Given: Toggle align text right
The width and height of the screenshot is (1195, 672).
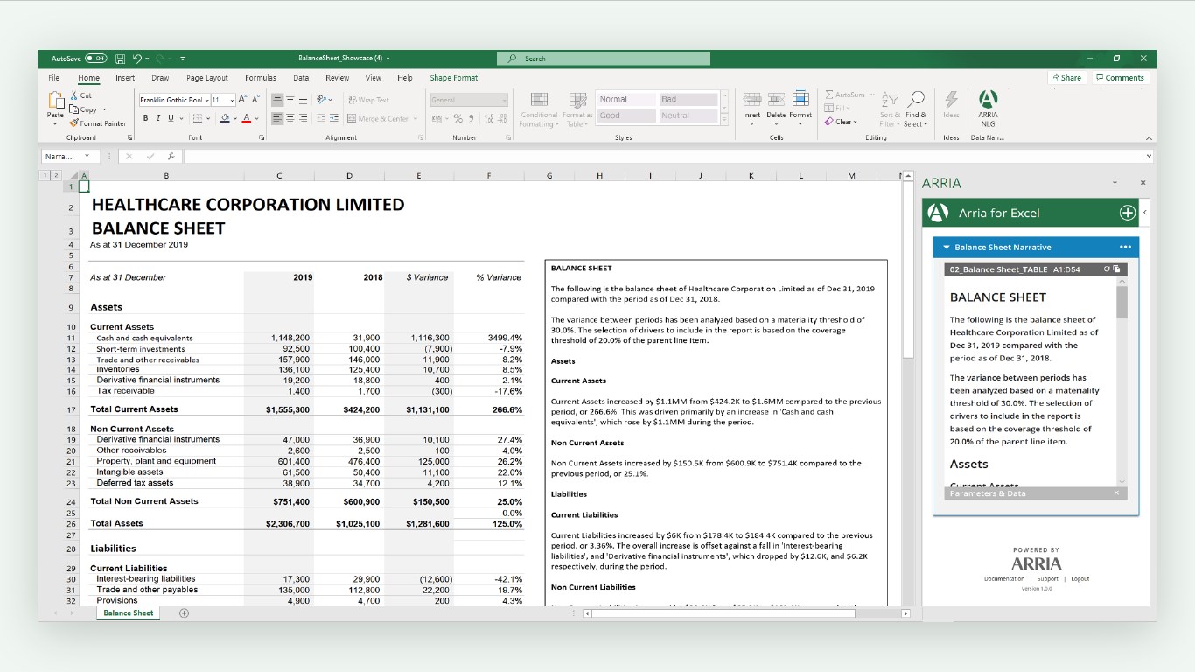Looking at the screenshot, I should click(x=303, y=118).
